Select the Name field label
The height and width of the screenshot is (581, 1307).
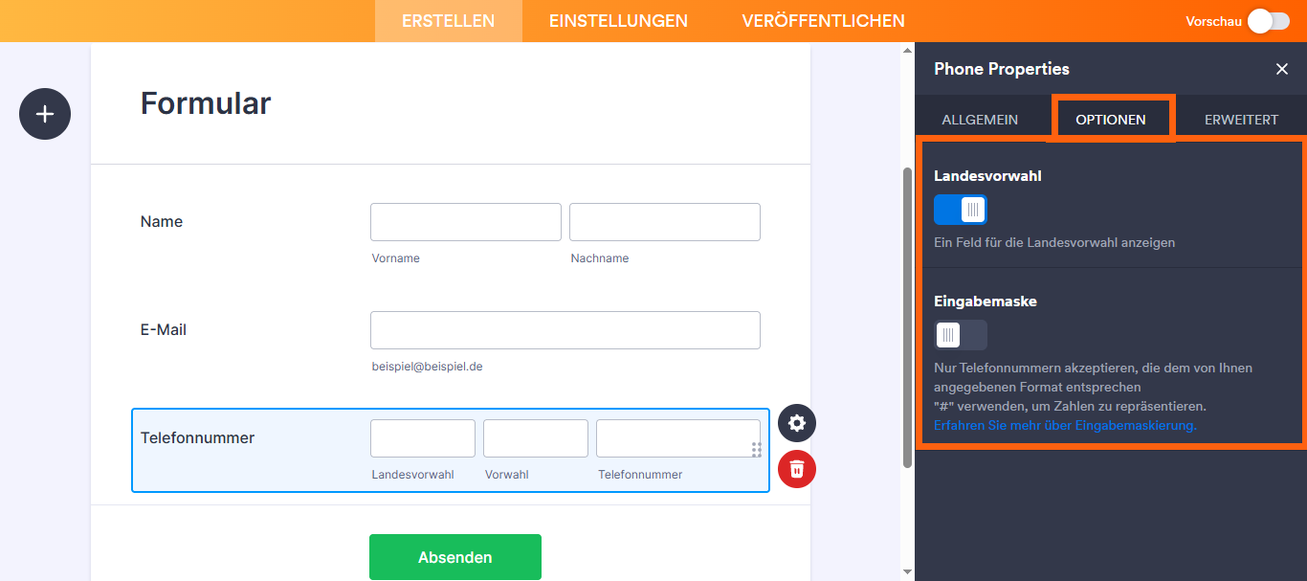(x=162, y=221)
